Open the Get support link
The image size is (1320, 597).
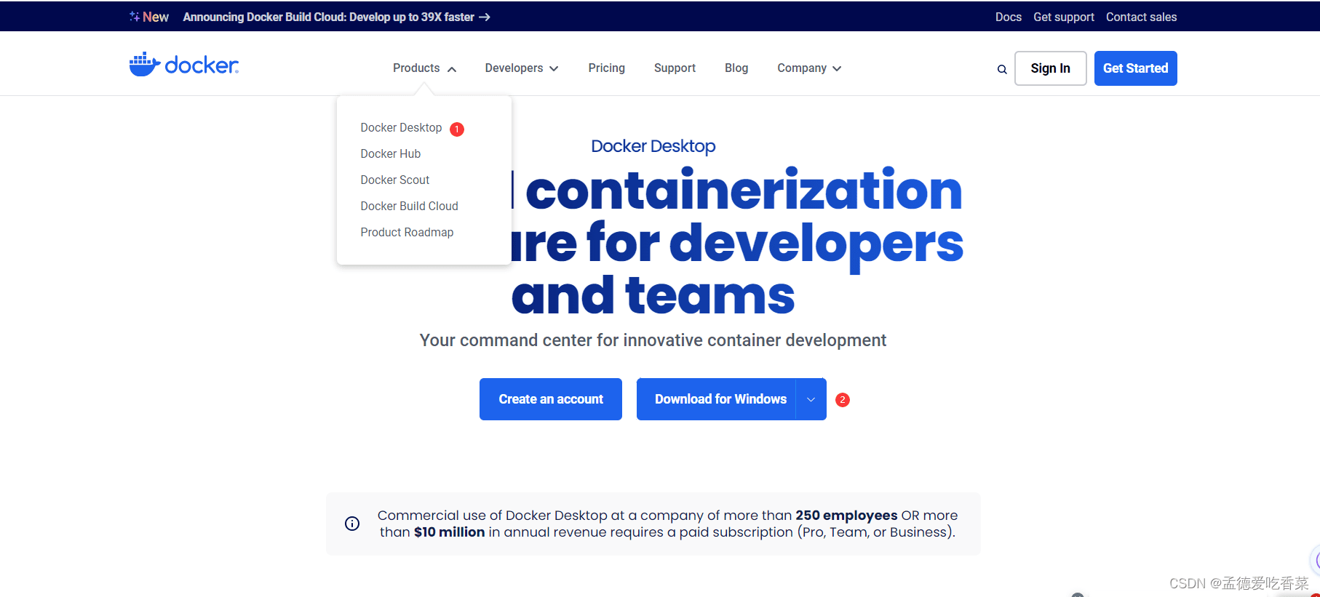(x=1064, y=17)
